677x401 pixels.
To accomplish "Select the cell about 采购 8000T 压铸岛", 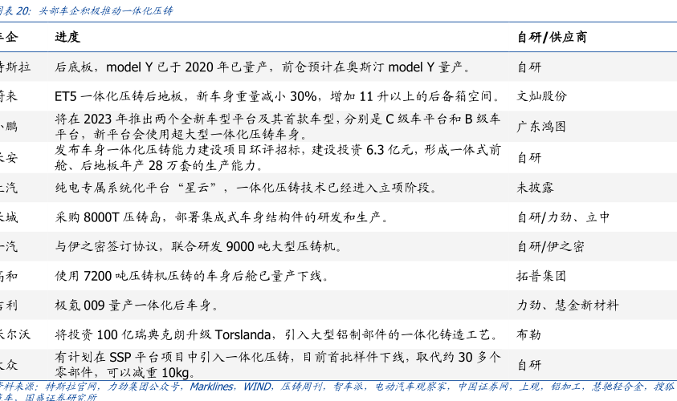I will (222, 217).
